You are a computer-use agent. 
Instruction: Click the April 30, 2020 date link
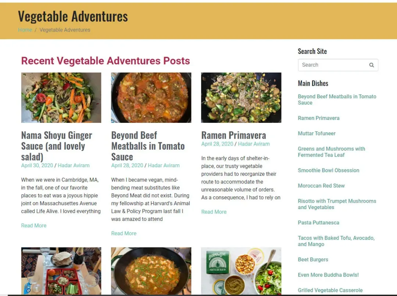point(37,165)
